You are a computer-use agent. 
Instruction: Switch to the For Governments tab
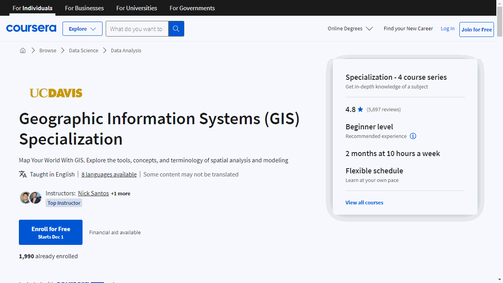click(192, 8)
